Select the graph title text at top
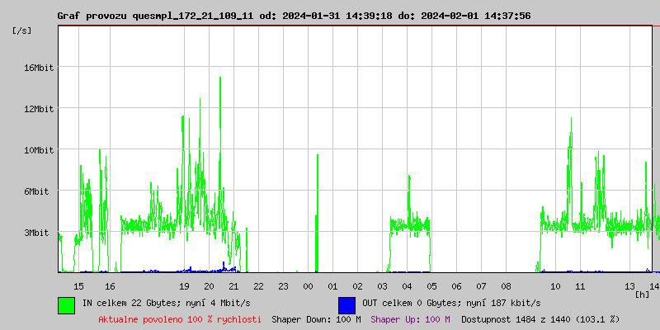 pos(294,16)
